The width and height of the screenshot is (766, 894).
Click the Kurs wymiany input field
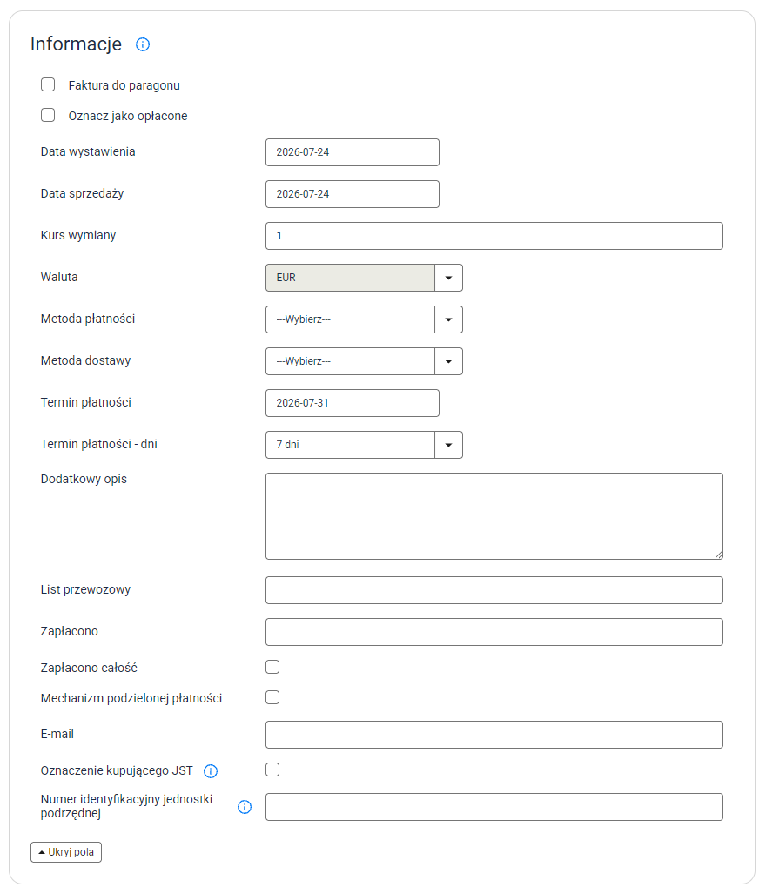click(494, 236)
